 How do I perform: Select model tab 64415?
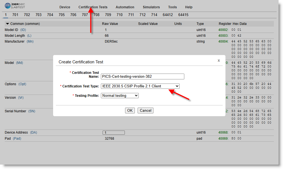tap(183, 15)
